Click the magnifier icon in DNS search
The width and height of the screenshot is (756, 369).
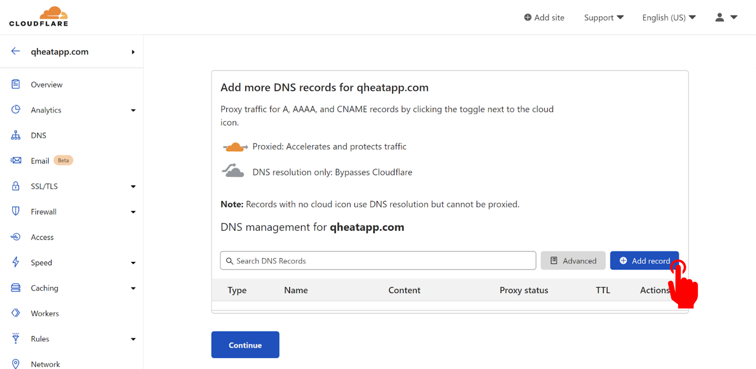point(230,261)
